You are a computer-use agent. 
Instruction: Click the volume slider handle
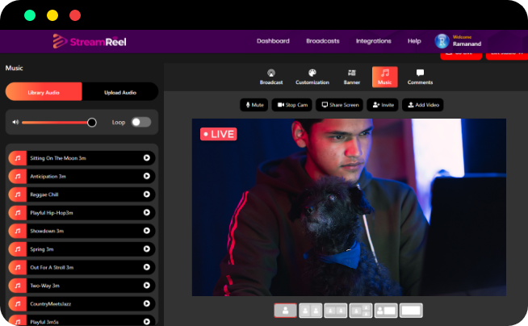[x=92, y=123]
